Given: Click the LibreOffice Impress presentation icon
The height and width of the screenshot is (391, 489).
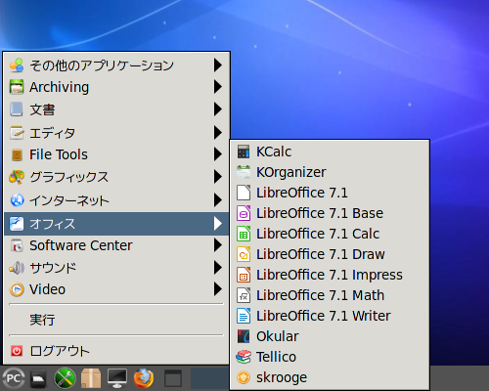Looking at the screenshot, I should pos(244,275).
